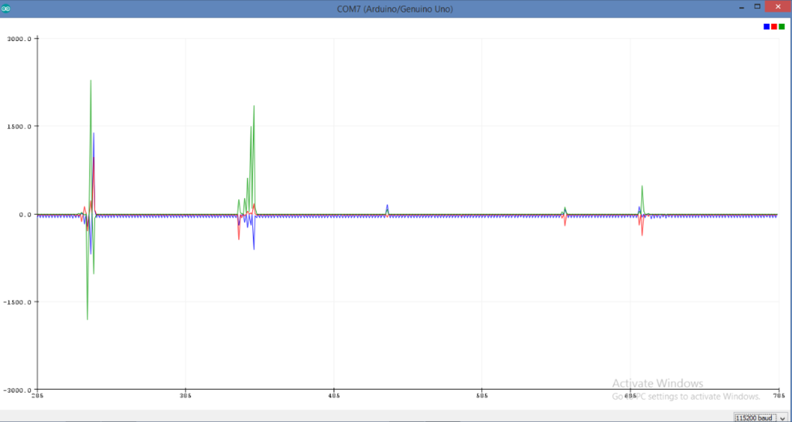Click the COM7 (Arduino/Genuino Uno) window title

click(395, 9)
